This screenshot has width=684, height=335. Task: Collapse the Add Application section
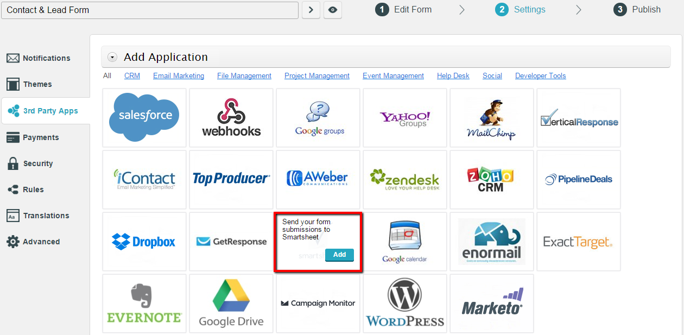click(x=112, y=57)
